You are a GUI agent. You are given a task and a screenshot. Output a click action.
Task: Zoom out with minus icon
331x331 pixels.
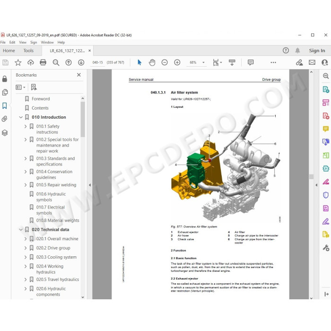165,62
